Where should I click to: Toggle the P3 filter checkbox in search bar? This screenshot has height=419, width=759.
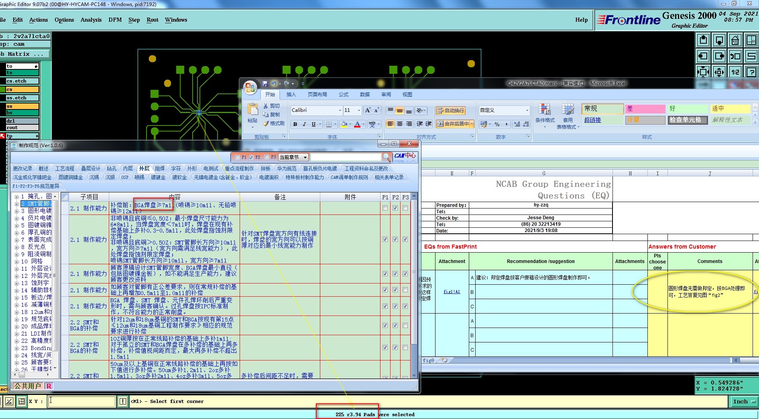click(267, 157)
